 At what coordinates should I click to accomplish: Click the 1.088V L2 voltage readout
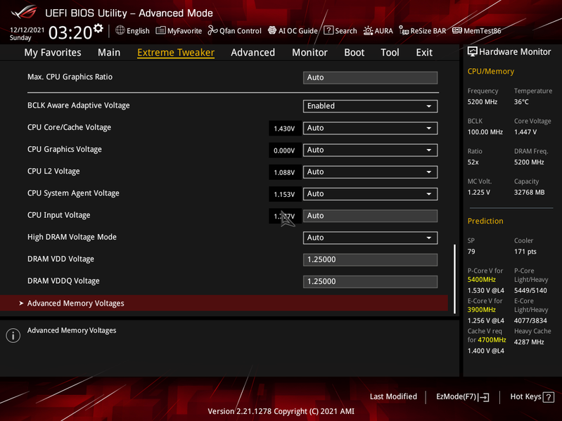284,172
